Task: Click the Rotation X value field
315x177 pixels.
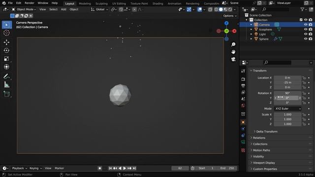Action: click(x=287, y=93)
